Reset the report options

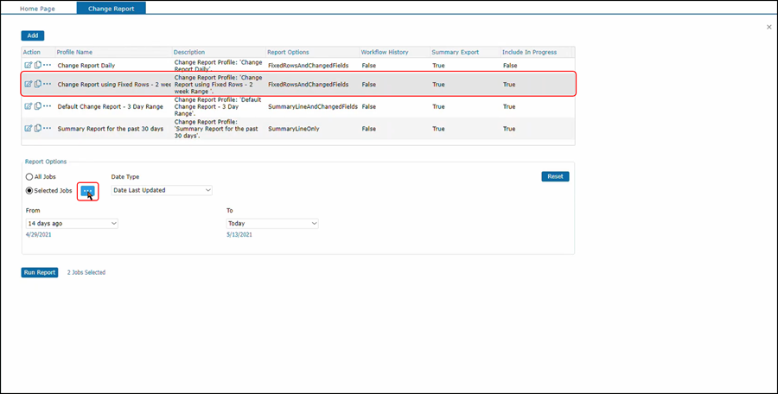click(555, 176)
